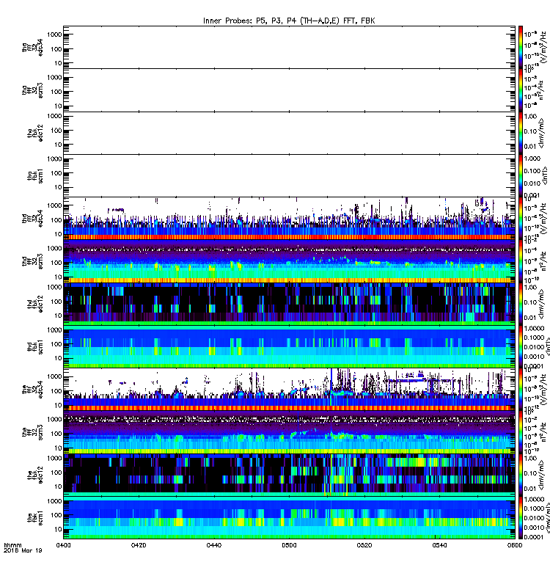
Task: Select the 'thd fff 32 edc34' panel label
Action: coord(32,219)
